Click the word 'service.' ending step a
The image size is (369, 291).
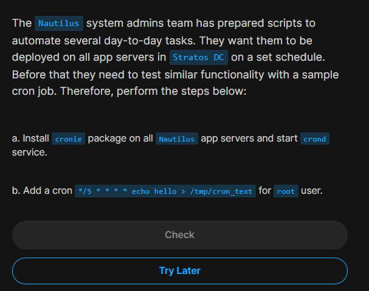29,154
